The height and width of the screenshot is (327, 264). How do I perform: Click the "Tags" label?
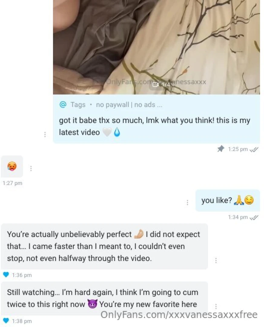(78, 105)
